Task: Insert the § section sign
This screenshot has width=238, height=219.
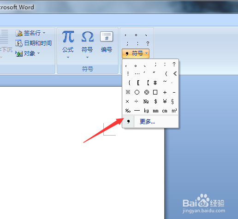Action: tap(173, 101)
